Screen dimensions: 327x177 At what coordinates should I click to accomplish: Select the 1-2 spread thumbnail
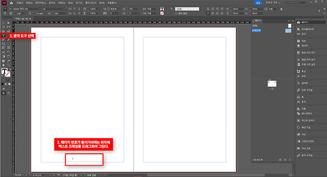pos(272,84)
